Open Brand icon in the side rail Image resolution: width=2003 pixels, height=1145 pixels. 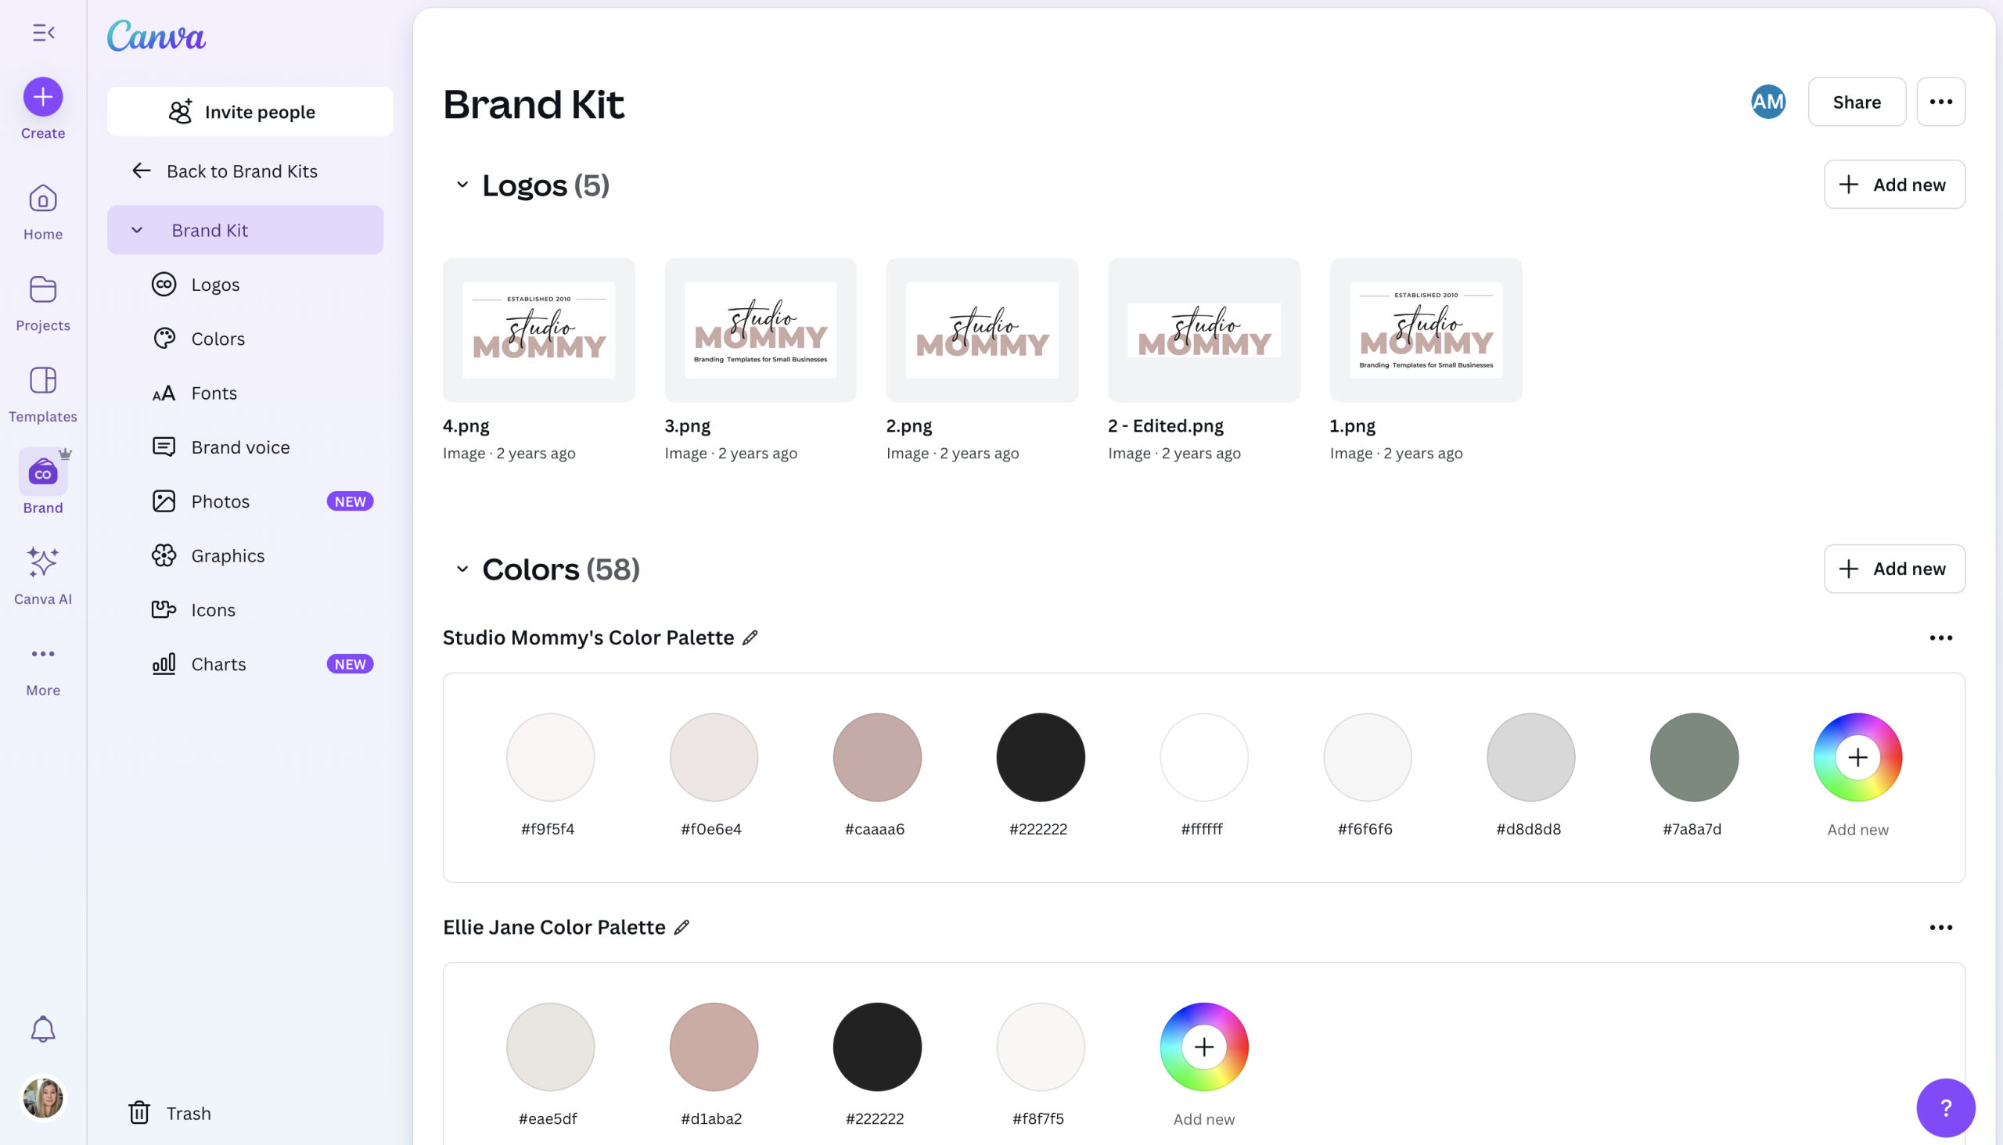pos(43,472)
